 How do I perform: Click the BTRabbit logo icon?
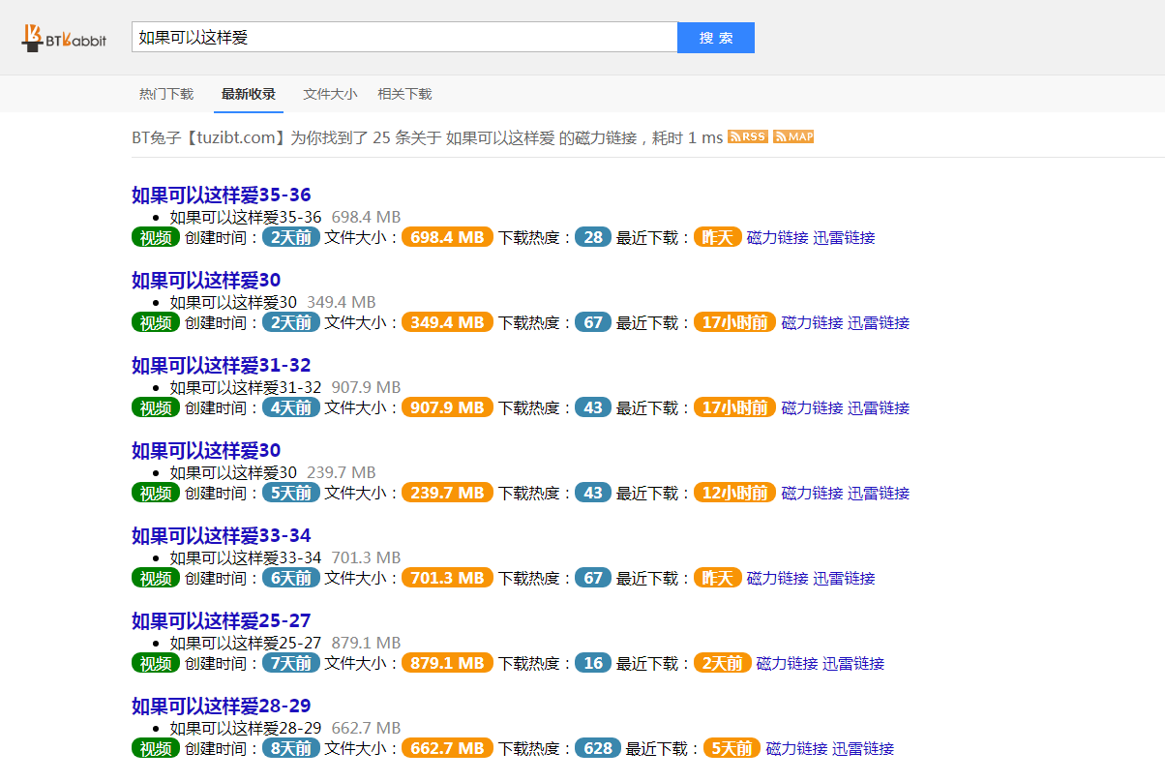[x=64, y=38]
